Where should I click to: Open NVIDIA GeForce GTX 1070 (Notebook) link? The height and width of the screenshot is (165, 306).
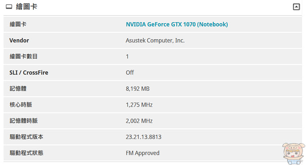click(x=177, y=24)
